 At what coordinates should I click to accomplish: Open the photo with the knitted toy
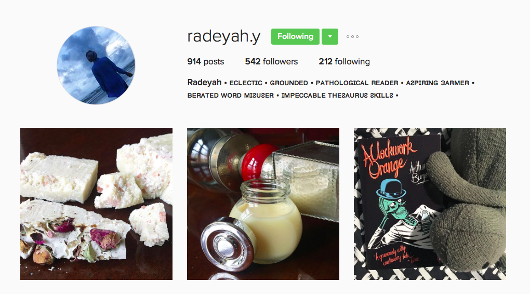click(x=430, y=204)
